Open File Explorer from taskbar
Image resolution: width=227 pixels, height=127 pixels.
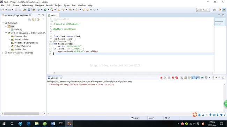tap(37, 124)
